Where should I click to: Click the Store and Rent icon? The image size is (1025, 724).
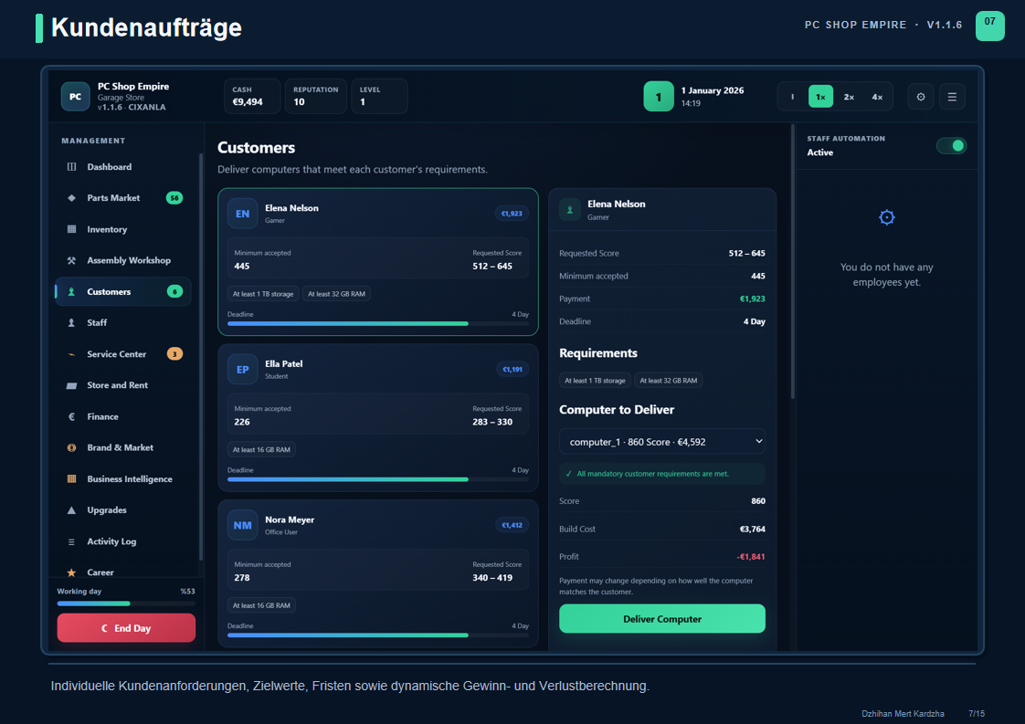[x=72, y=385]
